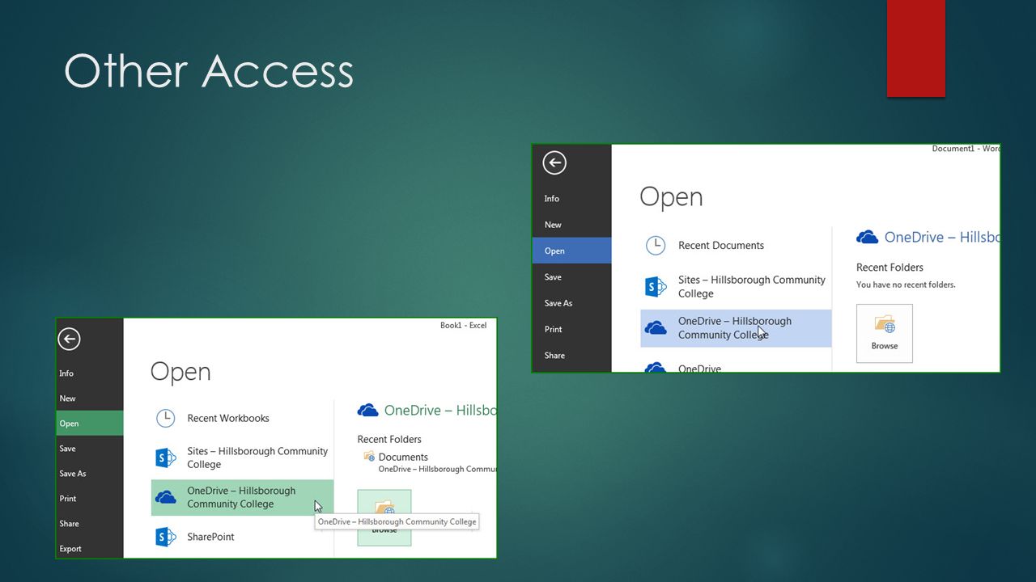
Task: Open Recent Documents list in Word
Action: (x=736, y=246)
